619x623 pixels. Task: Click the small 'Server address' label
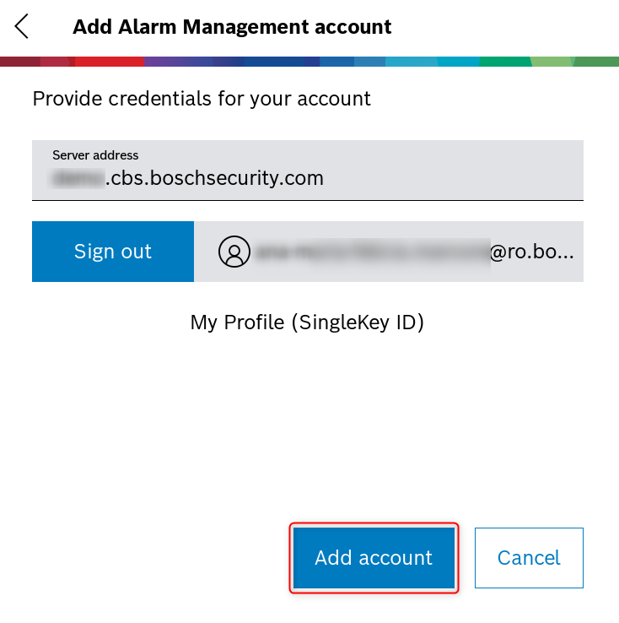click(x=95, y=155)
